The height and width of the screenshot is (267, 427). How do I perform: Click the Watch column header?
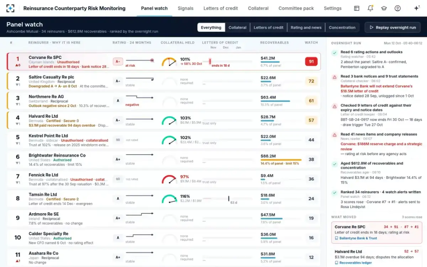[311, 43]
